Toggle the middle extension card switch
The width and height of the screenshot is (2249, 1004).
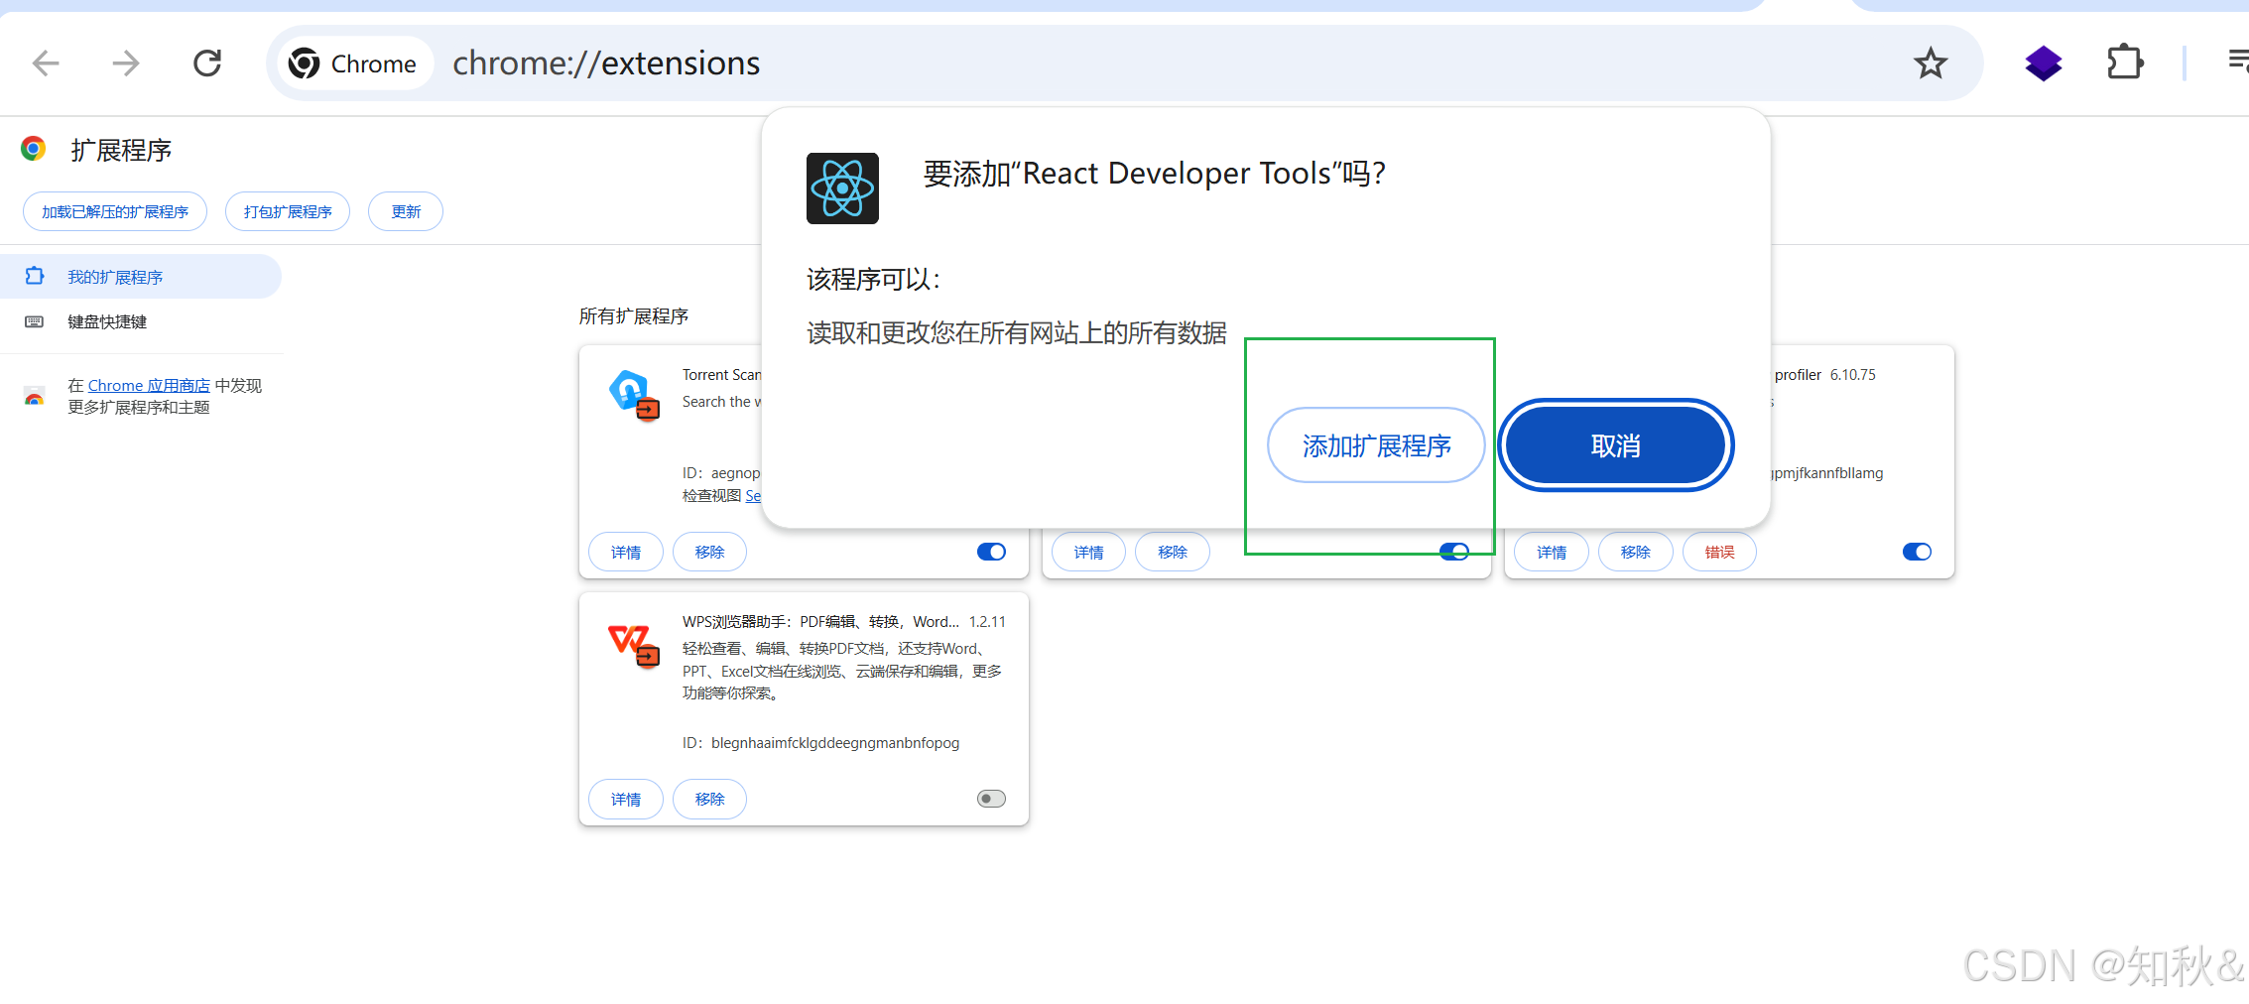tap(1454, 552)
